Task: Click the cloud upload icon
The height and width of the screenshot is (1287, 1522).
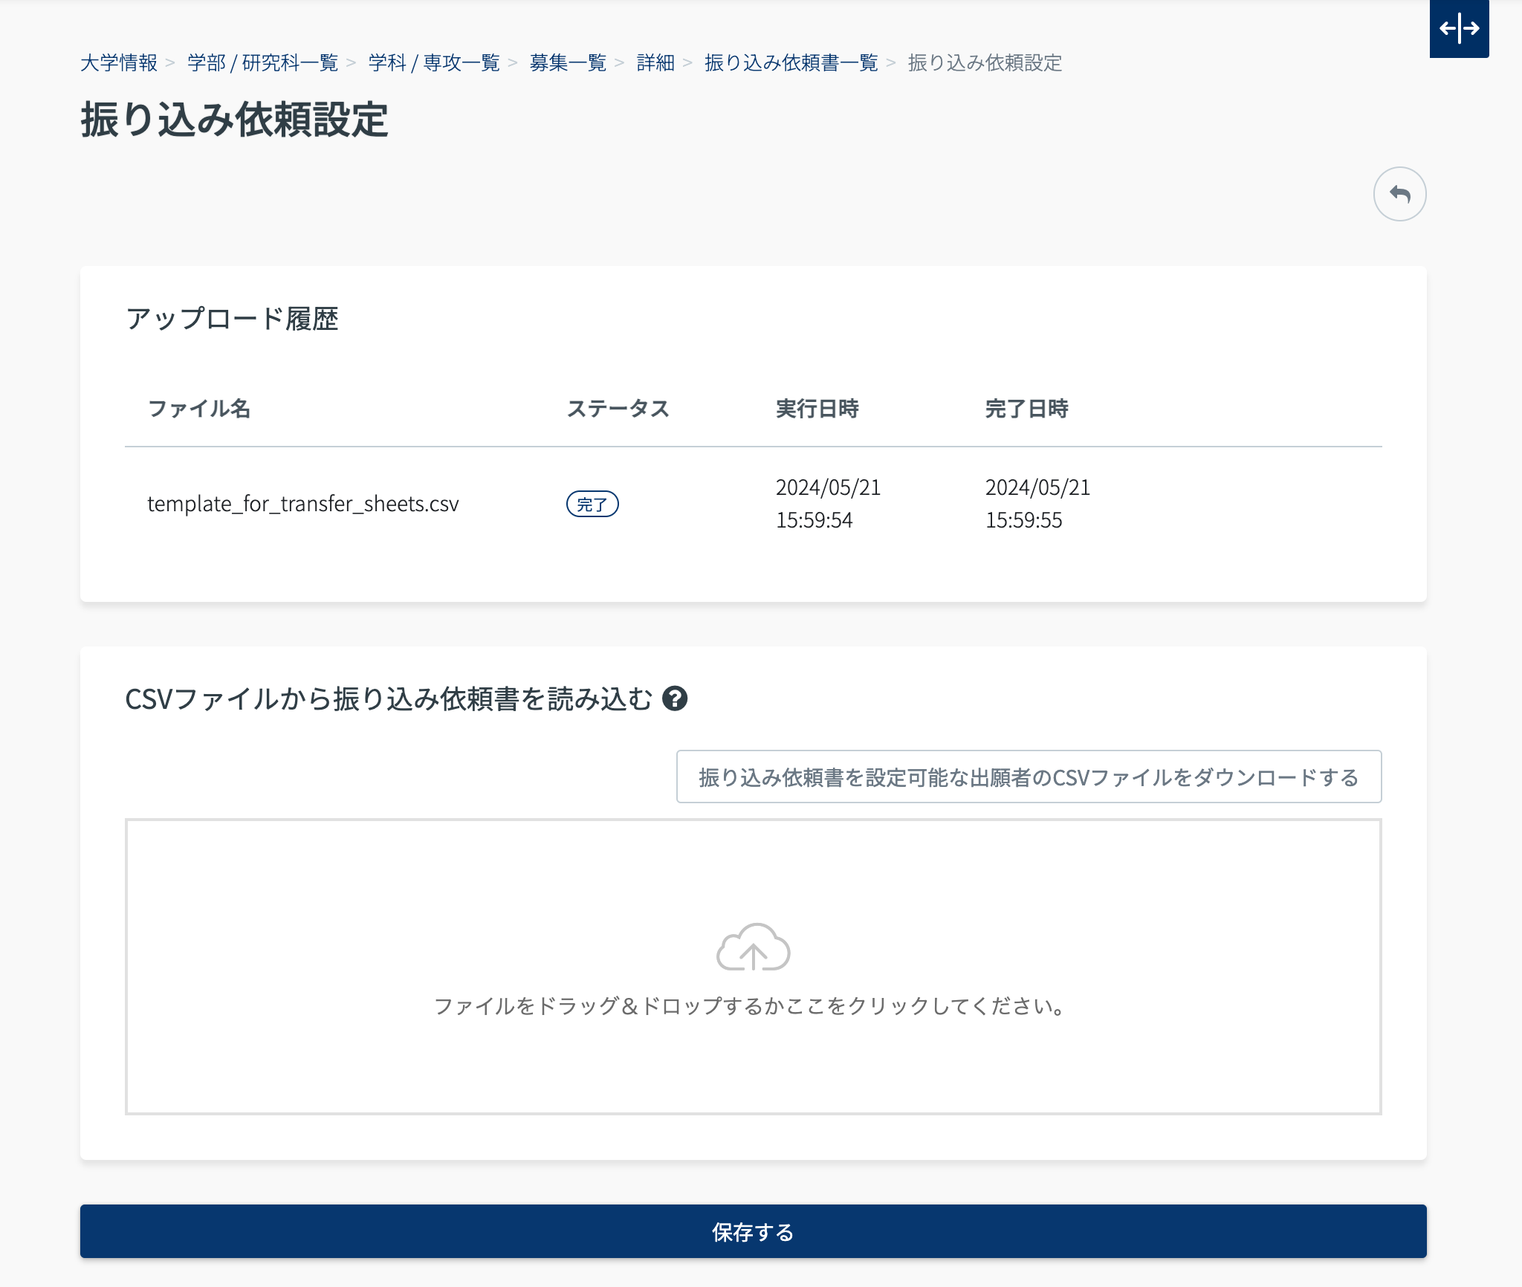Action: click(x=753, y=947)
